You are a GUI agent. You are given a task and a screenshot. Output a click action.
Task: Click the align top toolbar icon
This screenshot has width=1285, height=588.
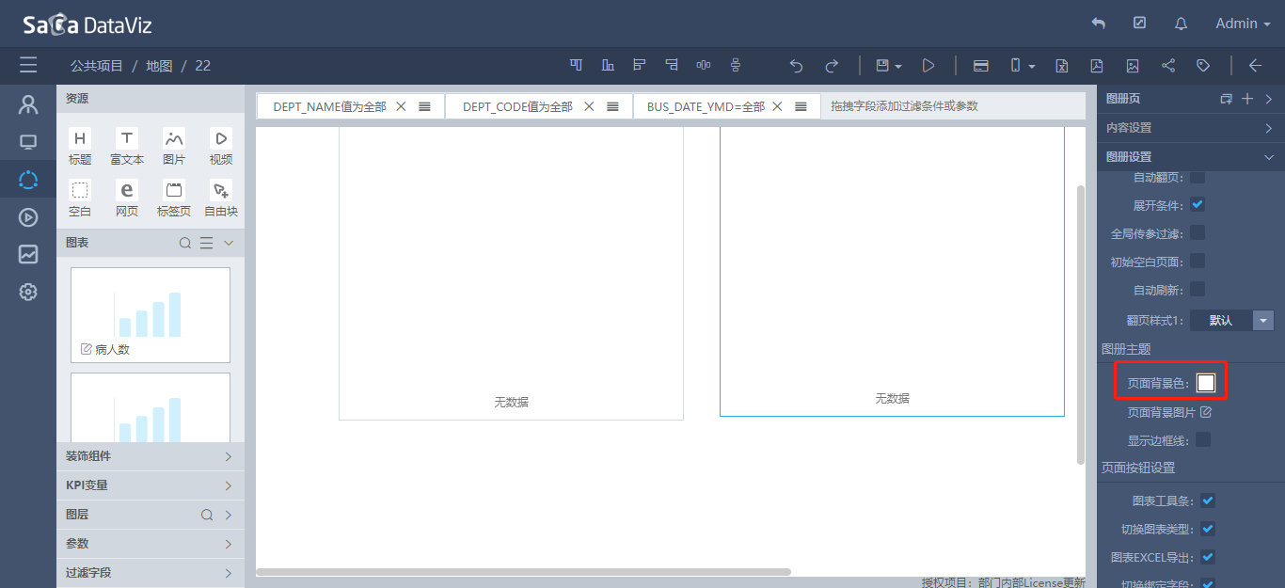coord(577,65)
